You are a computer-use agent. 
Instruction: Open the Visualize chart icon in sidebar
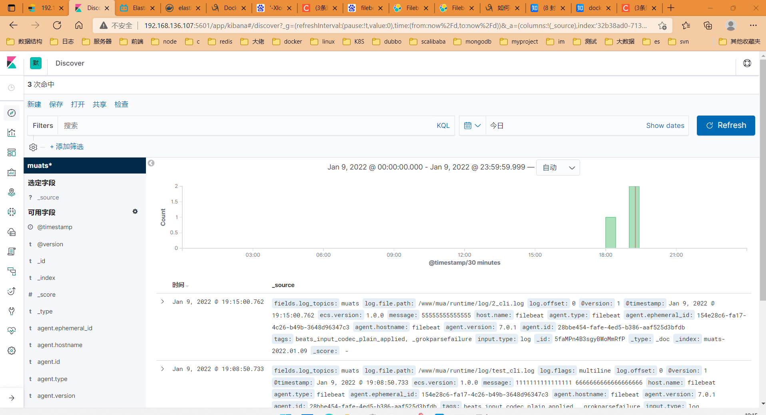click(12, 133)
